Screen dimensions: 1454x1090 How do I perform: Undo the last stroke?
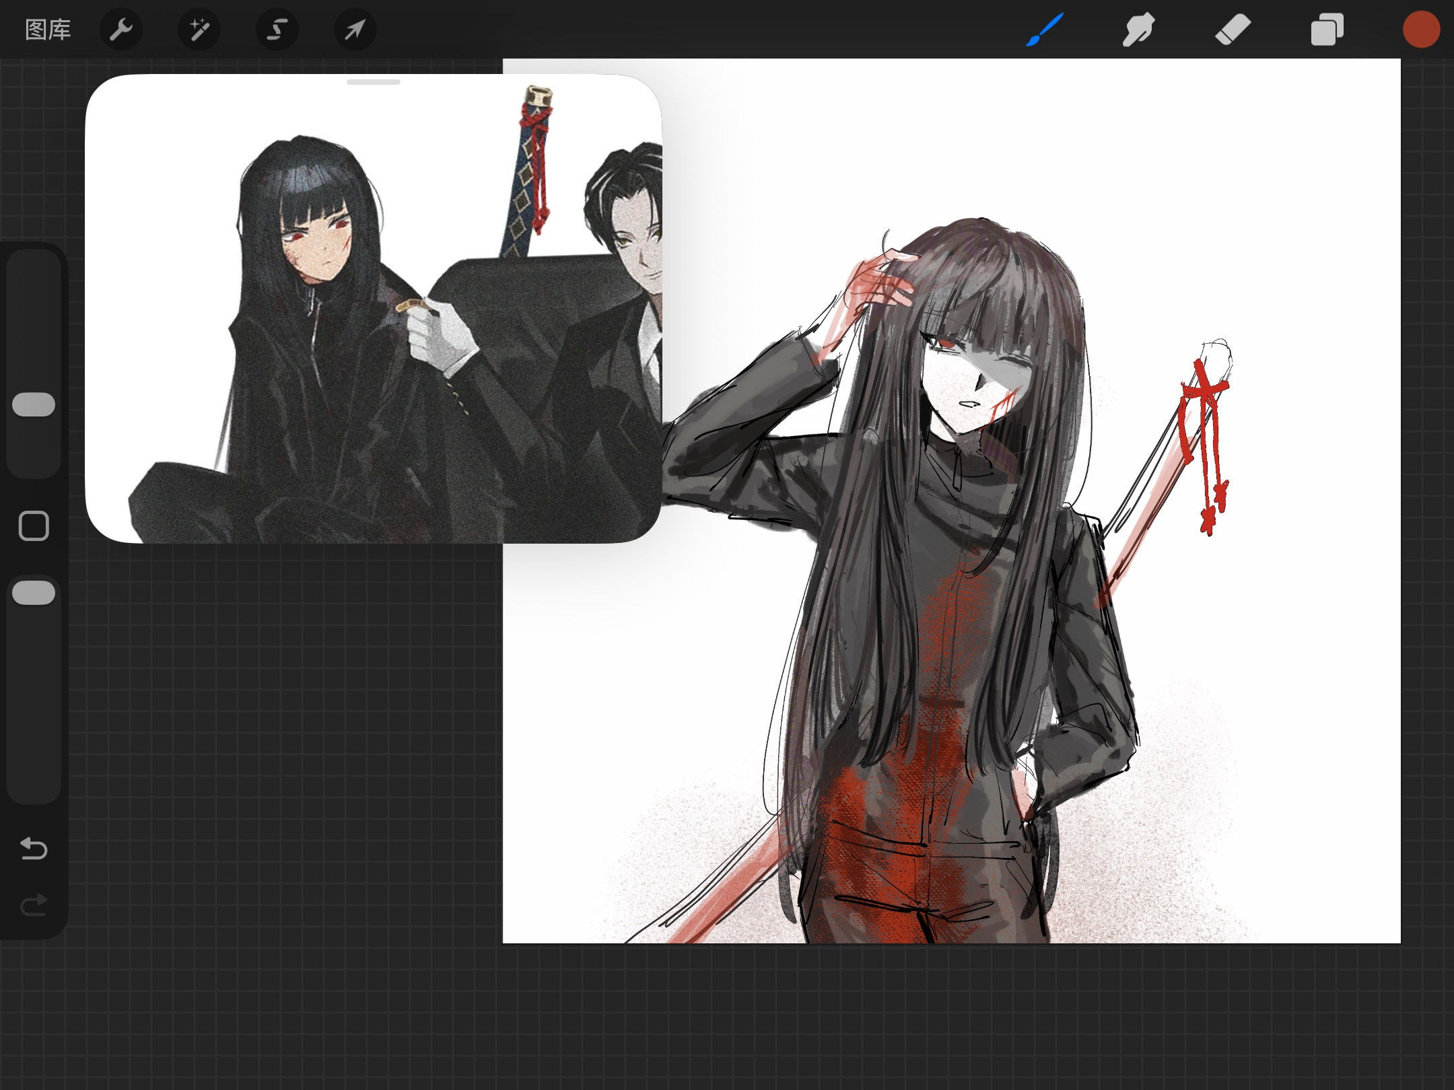(x=34, y=848)
